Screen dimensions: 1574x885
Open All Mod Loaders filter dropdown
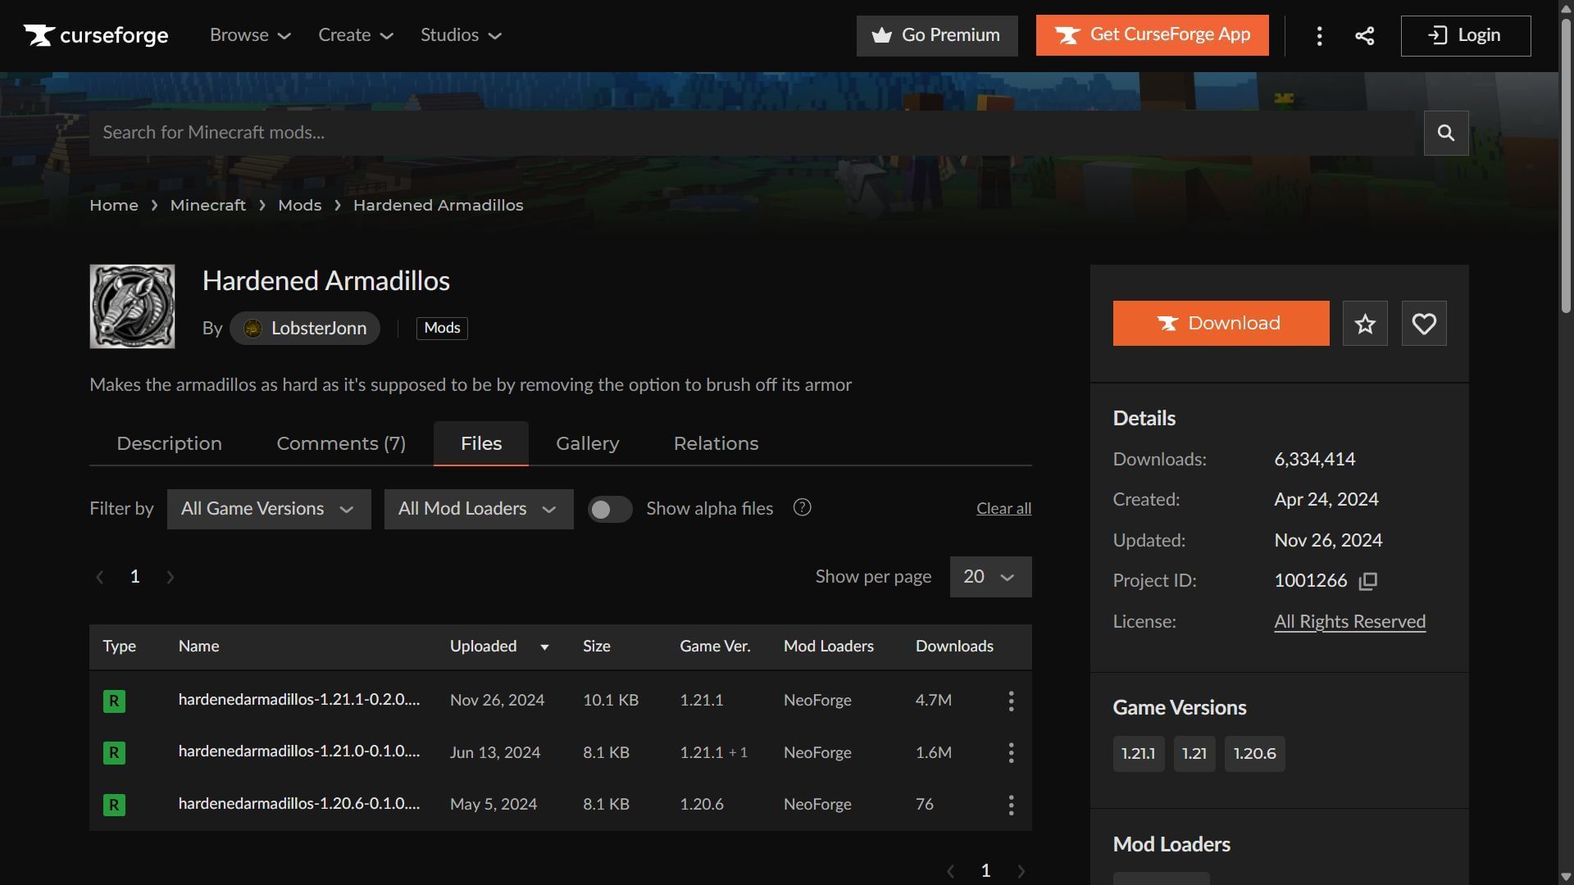(x=478, y=509)
